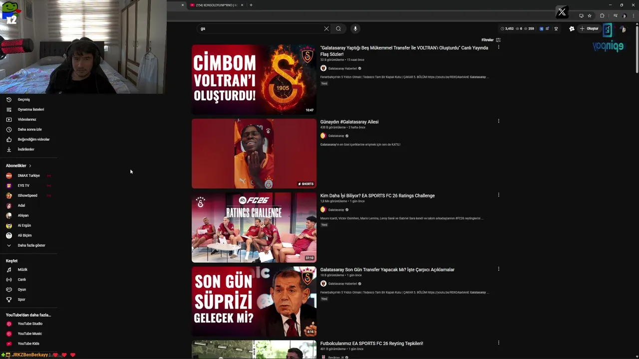Screen dimensions: 639x359
Task: Click the install app icon in the address bar
Action: coord(581,15)
